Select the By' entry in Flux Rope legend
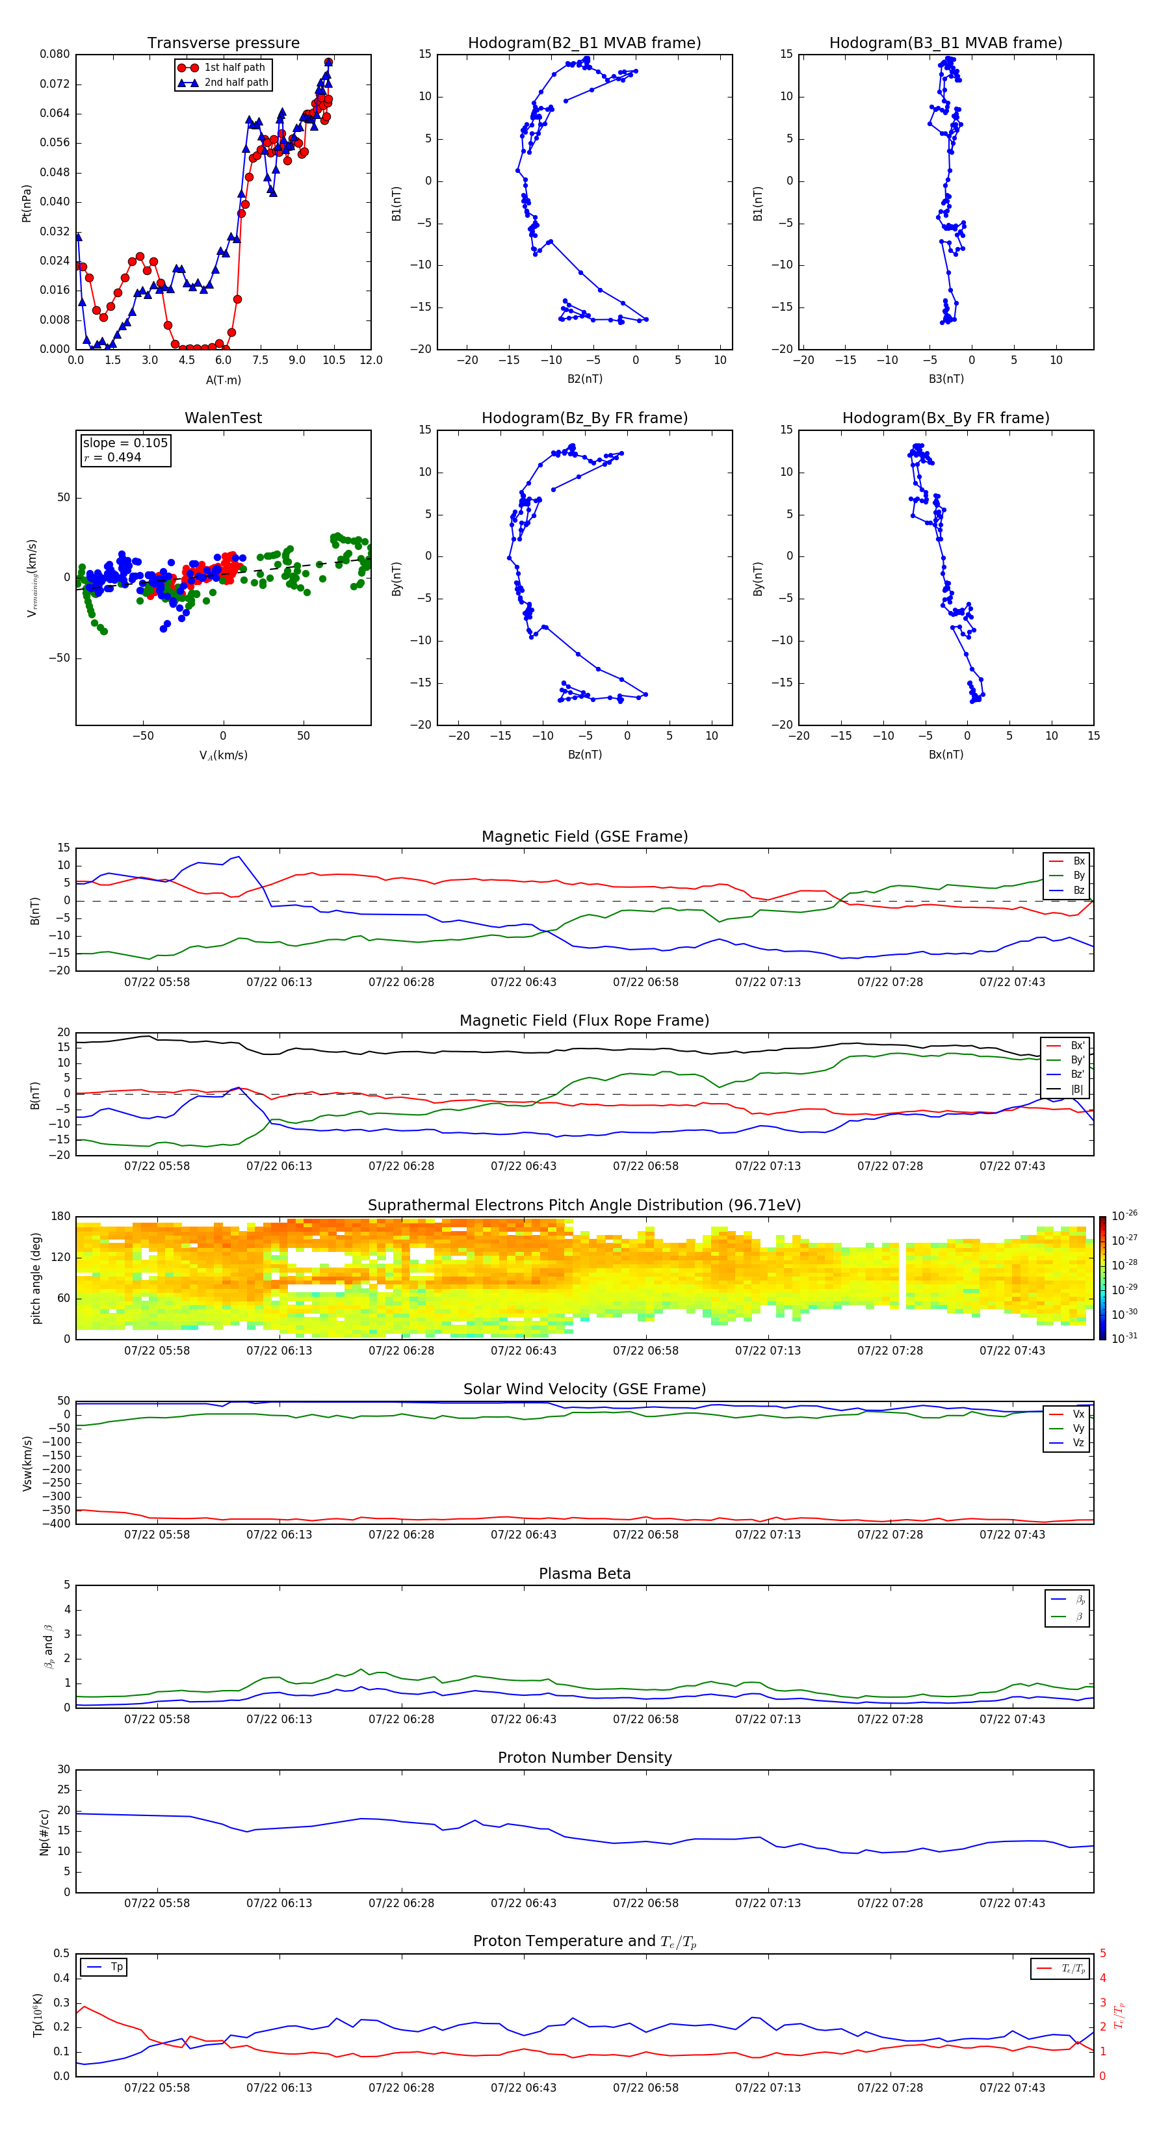1170x2145 pixels. 1065,1060
